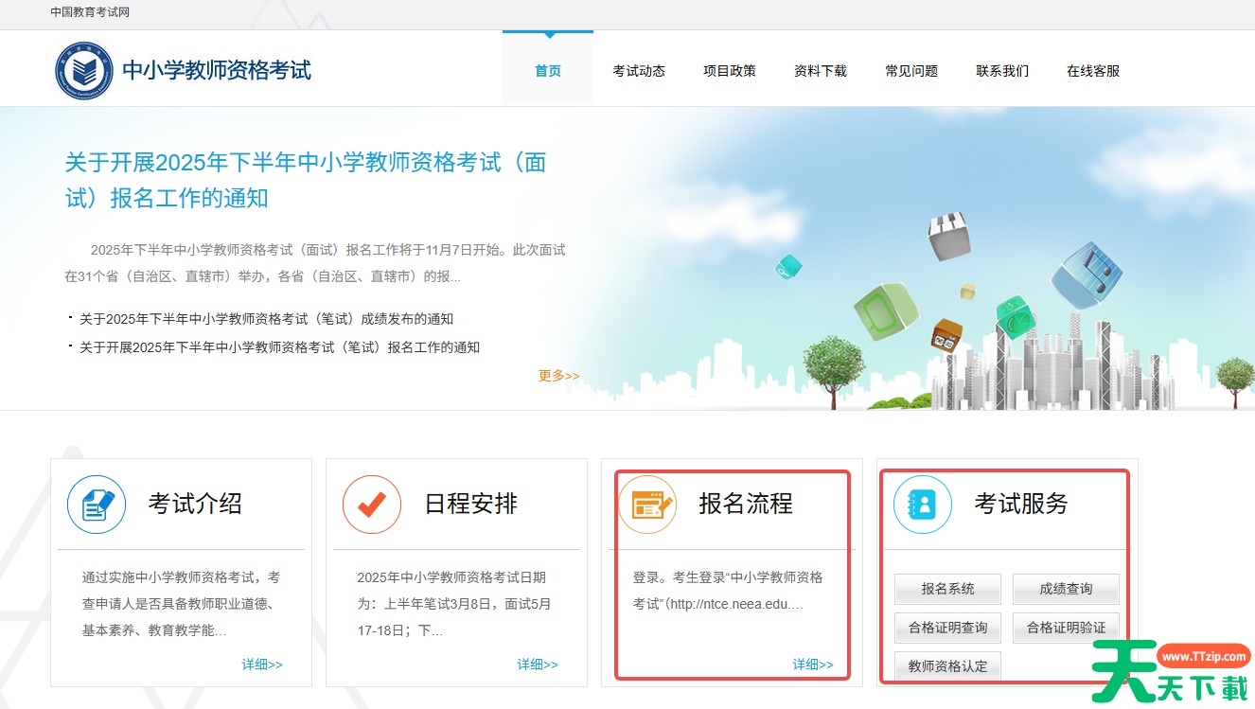Click the 中小学教师资格考试 logo icon
Image resolution: width=1255 pixels, height=709 pixels.
[x=84, y=69]
